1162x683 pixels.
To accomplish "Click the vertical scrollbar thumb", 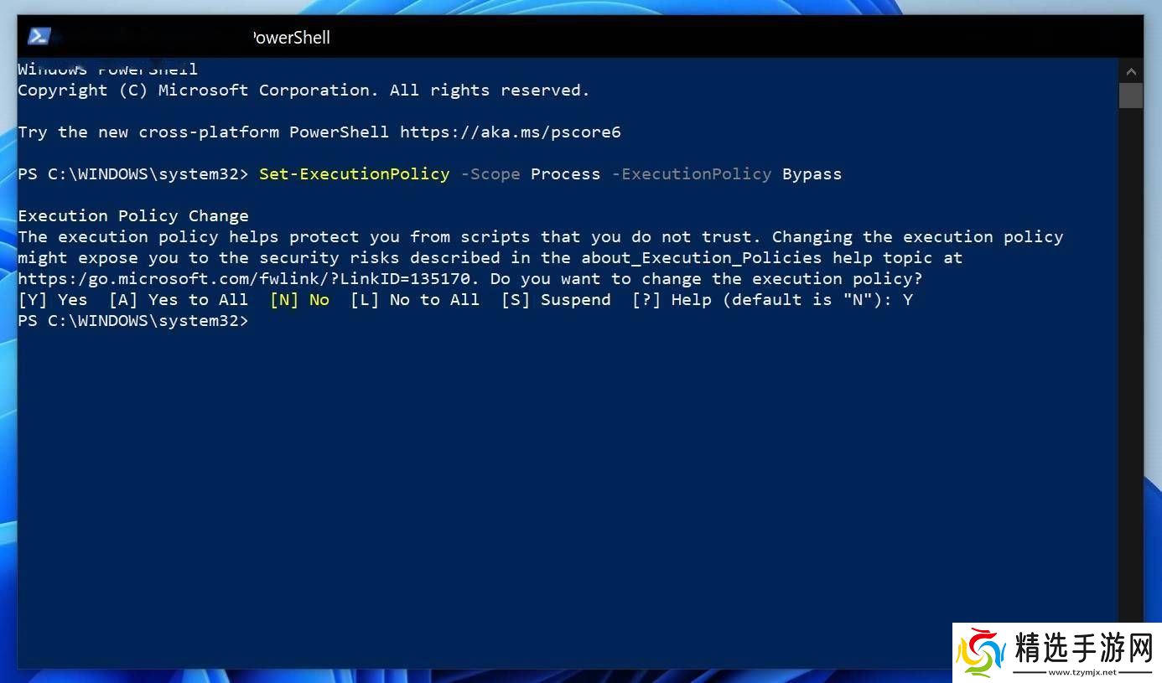I will point(1130,95).
